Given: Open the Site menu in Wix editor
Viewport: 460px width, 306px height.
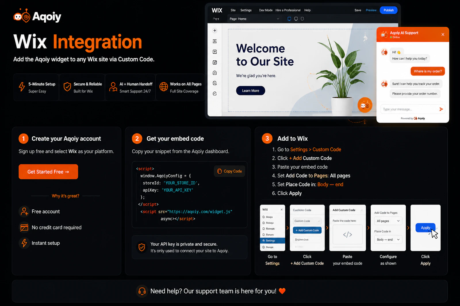Looking at the screenshot, I should click(x=233, y=10).
